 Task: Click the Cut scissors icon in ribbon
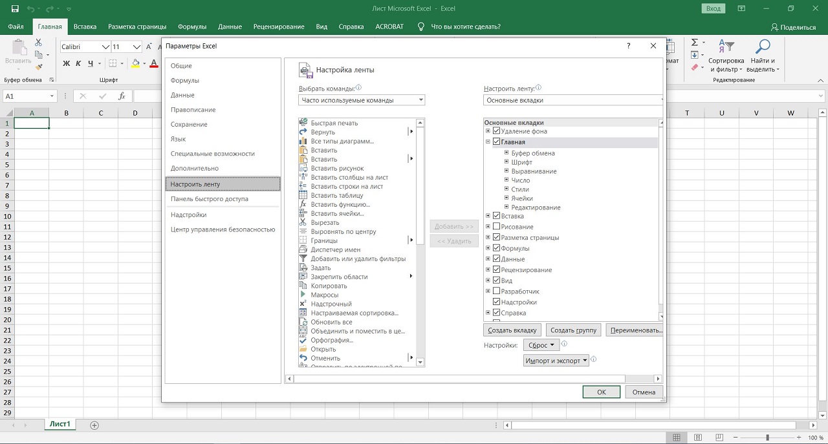[38, 43]
